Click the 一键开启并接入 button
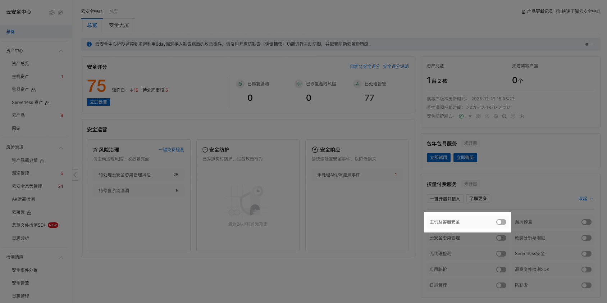The width and height of the screenshot is (607, 303). (445, 199)
